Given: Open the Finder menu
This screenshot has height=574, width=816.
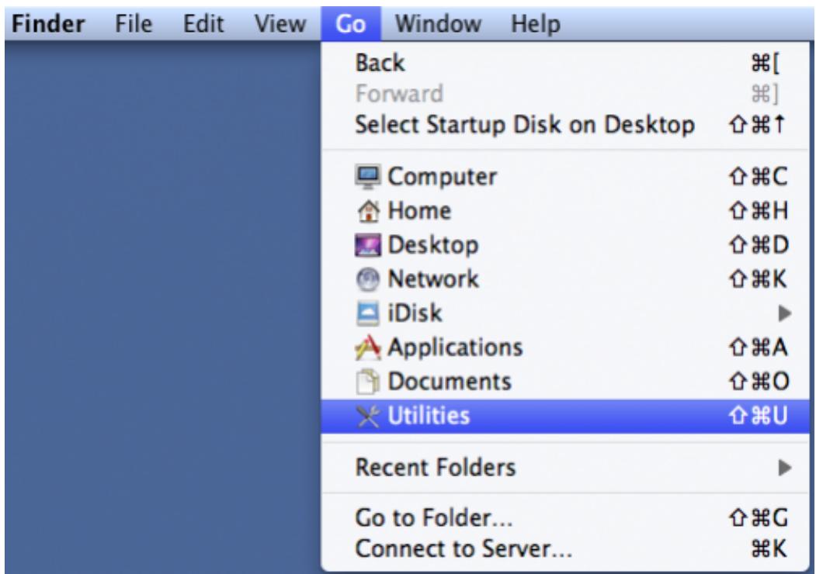Looking at the screenshot, I should 48,24.
